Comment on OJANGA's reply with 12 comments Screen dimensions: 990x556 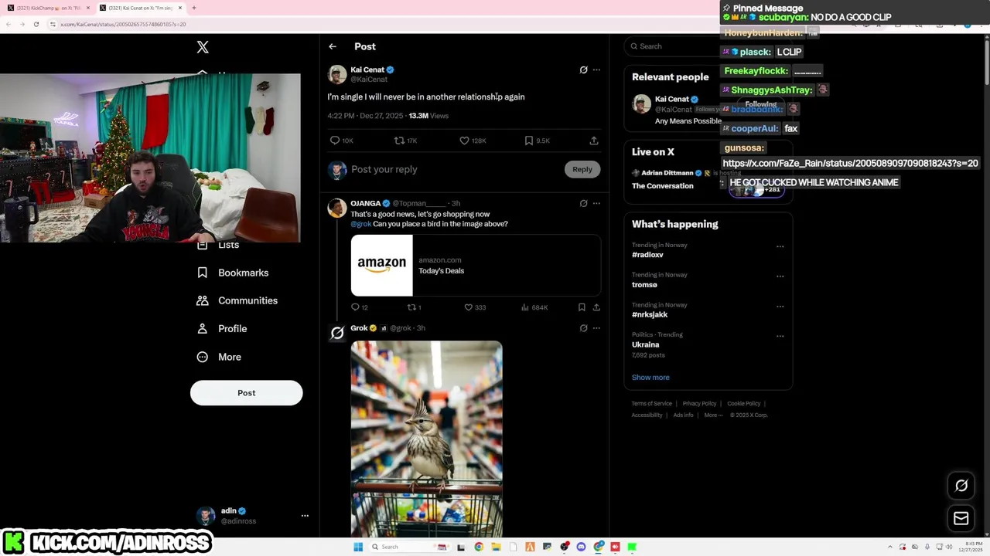coord(359,307)
